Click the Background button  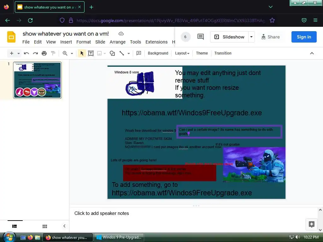(x=158, y=53)
